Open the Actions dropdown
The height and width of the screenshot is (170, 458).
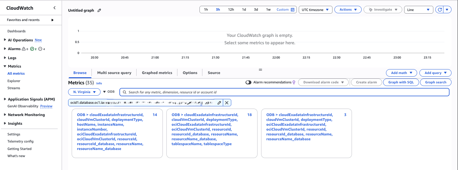348,10
